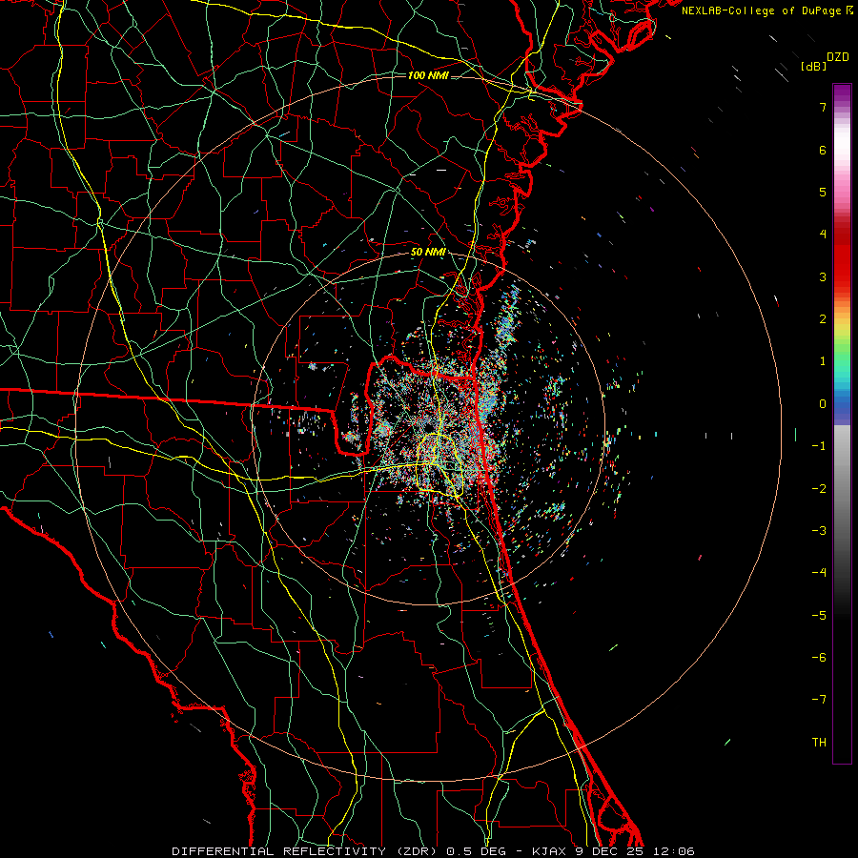Image resolution: width=858 pixels, height=858 pixels.
Task: Click the 5 value on the color scale
Action: tap(823, 192)
